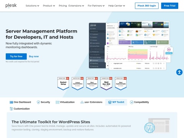Click the heading "The Ultimate Toolkit for WordPress Sites"
This screenshot has height=138, width=184.
point(51,122)
